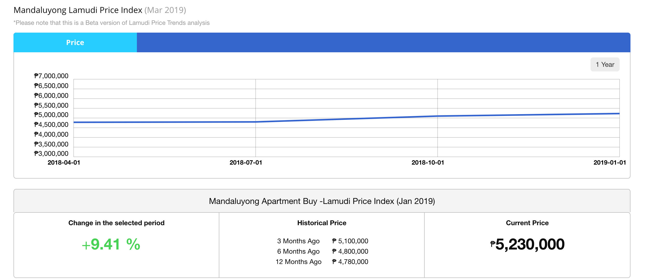Click the Mandaluyong Apartment Buy index header

tap(322, 201)
